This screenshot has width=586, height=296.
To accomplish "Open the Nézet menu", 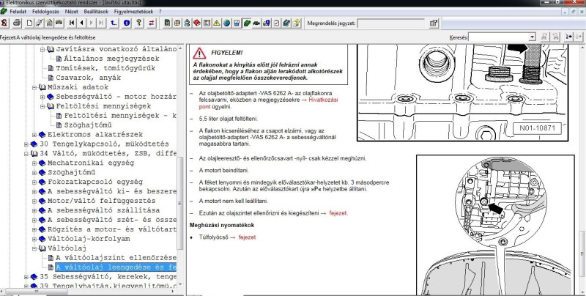I will pos(71,12).
